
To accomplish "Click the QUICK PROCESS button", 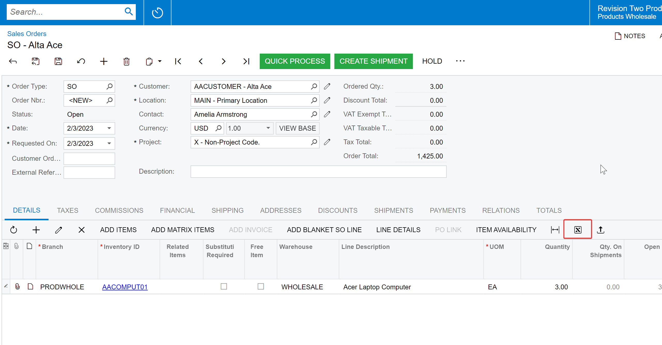I will click(295, 61).
